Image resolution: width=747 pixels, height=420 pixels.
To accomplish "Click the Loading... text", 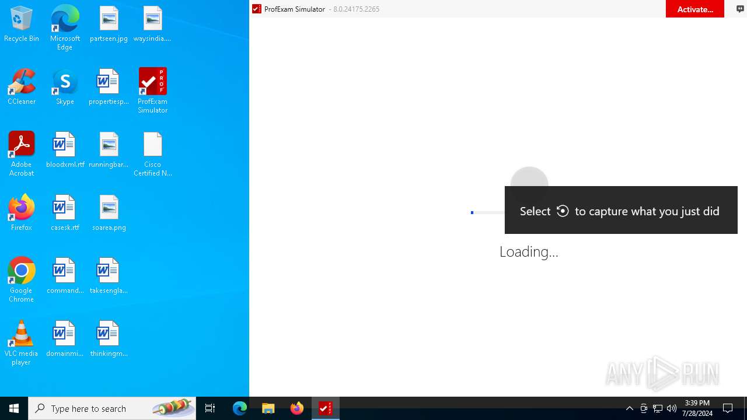I will [x=529, y=251].
